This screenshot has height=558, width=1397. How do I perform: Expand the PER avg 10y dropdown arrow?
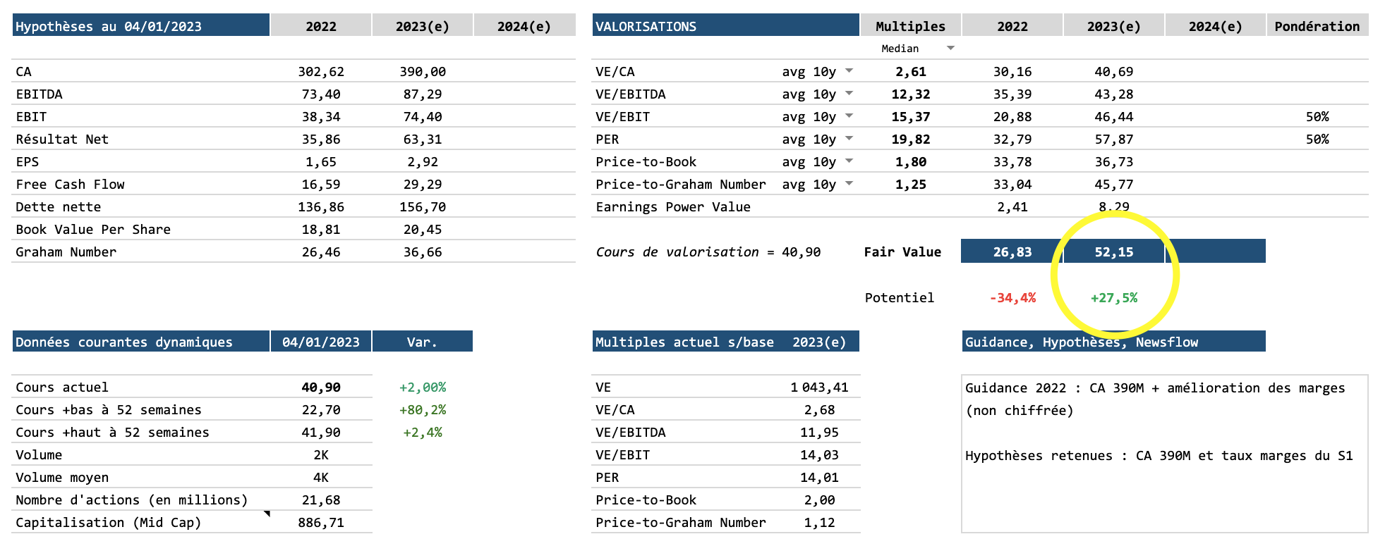[x=849, y=138]
